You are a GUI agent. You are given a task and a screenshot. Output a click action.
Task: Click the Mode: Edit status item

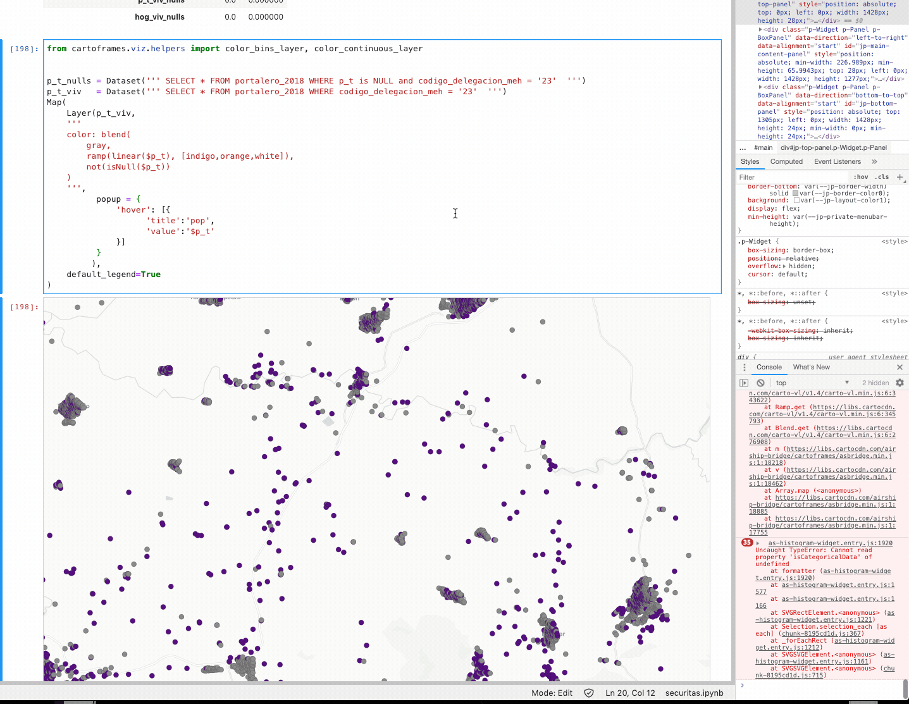pos(552,693)
